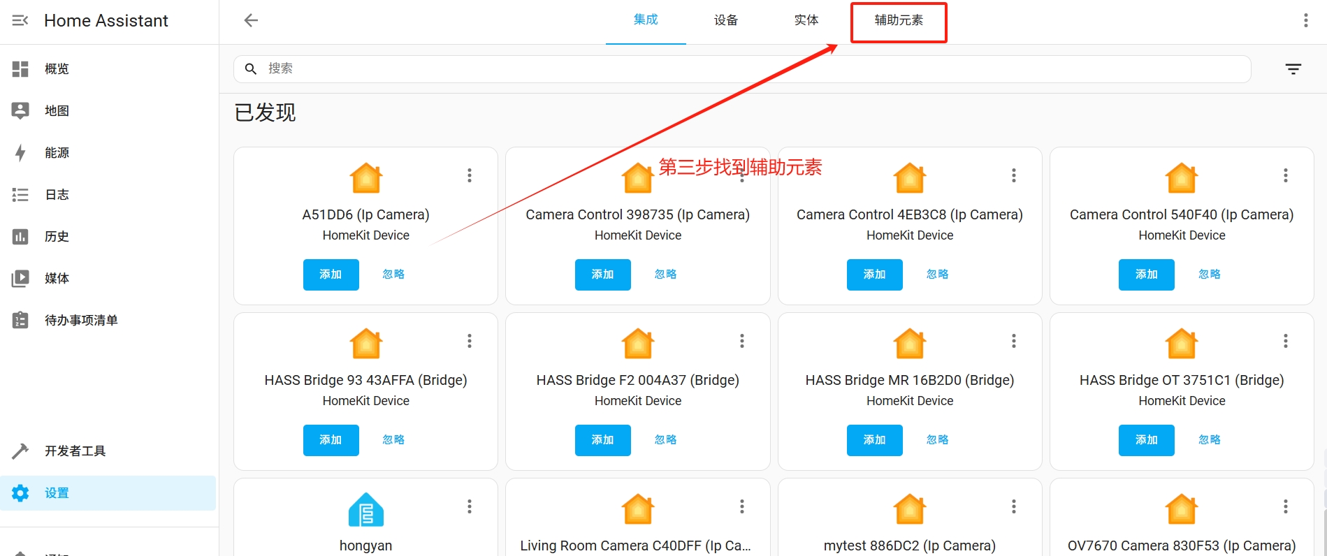Ignore Camera Control 398735 device

click(665, 275)
